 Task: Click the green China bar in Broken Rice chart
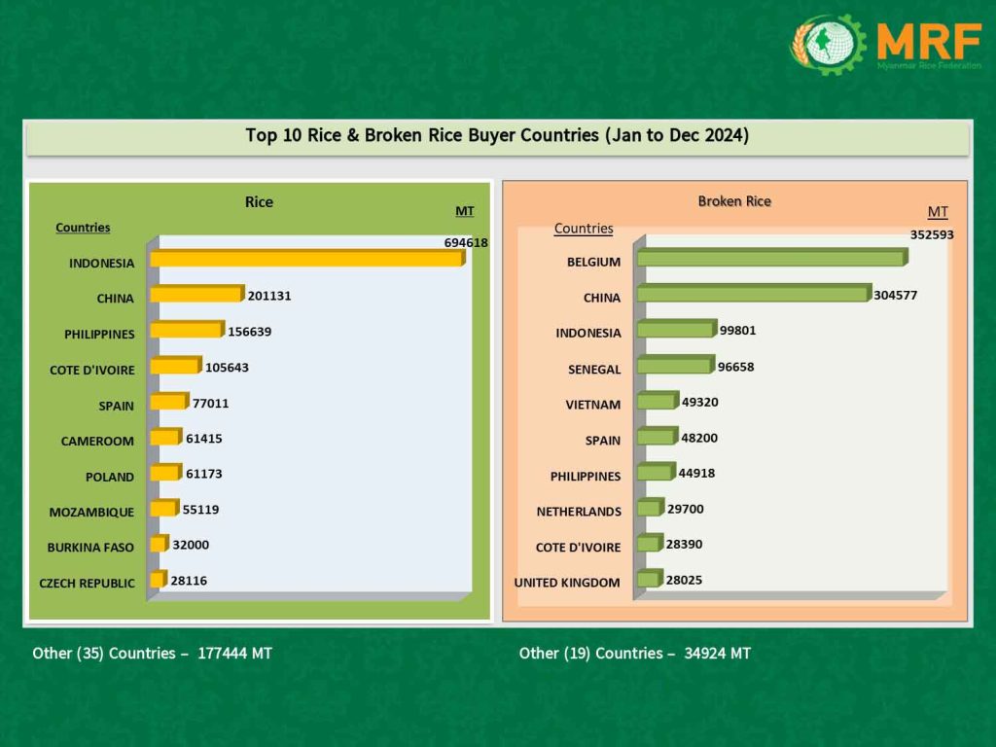click(754, 293)
